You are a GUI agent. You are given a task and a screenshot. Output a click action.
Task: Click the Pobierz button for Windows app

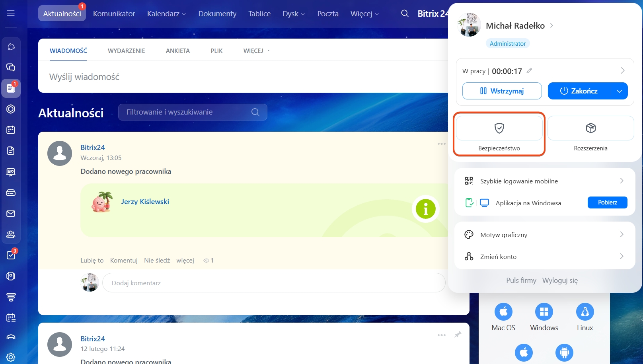pos(607,202)
